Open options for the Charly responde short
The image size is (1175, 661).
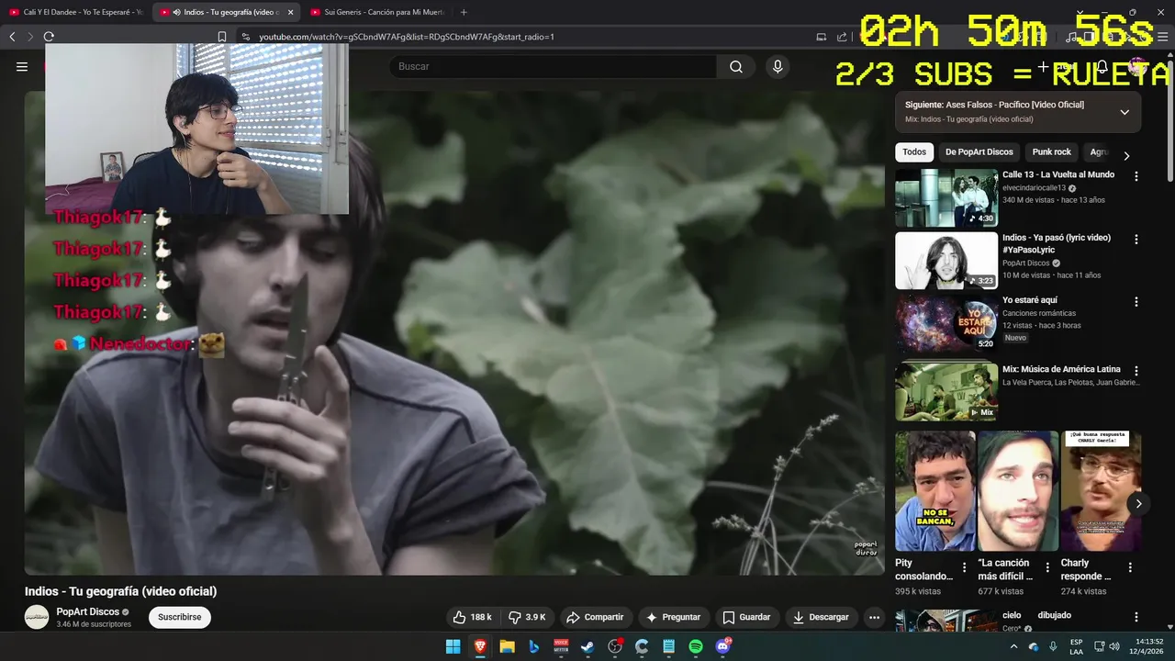point(1130,567)
